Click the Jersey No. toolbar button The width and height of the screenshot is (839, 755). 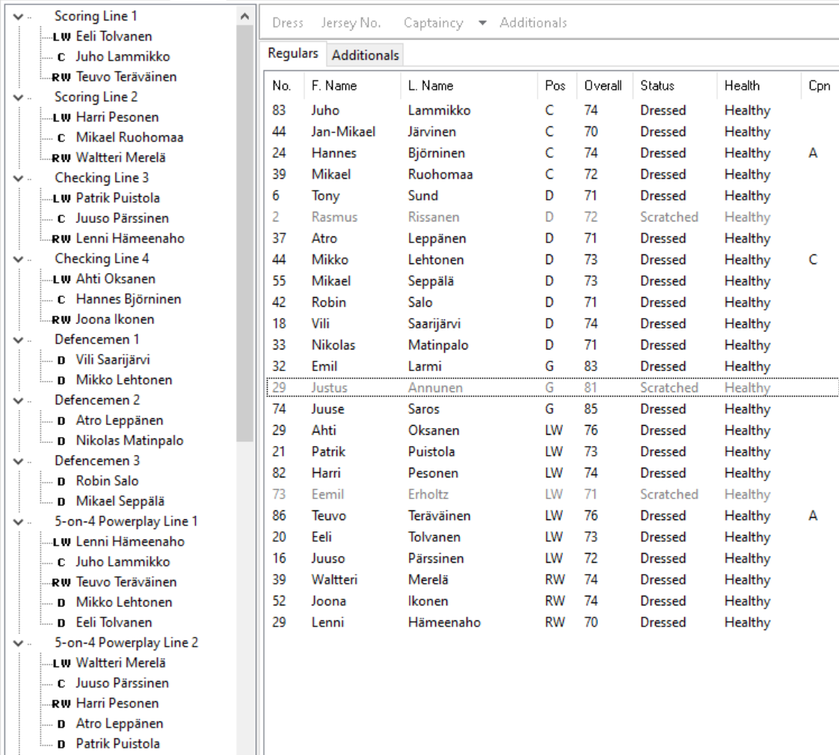(x=351, y=23)
